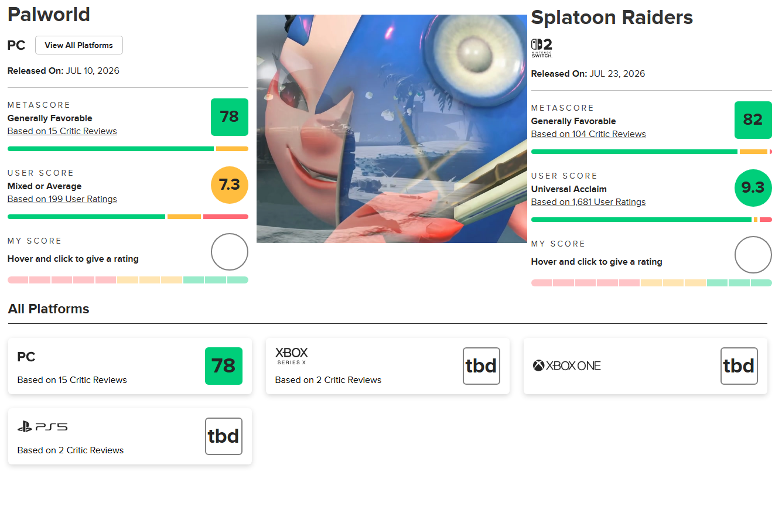The height and width of the screenshot is (506, 782).
Task: Click the Xbox Series X tbd score box
Action: 482,366
